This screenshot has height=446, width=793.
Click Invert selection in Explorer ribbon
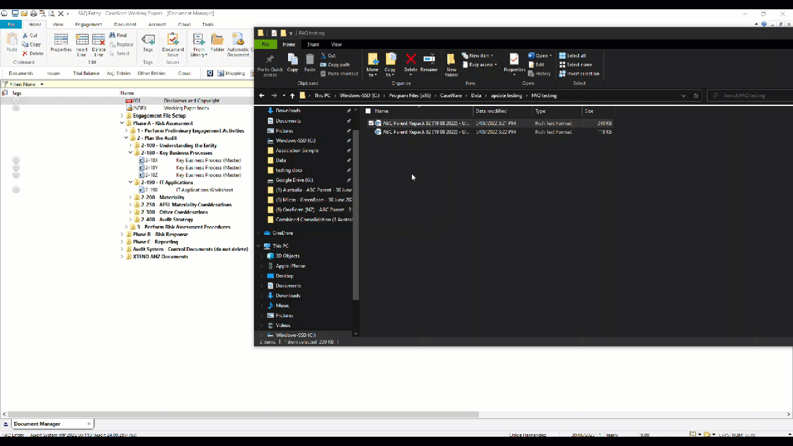tap(579, 73)
